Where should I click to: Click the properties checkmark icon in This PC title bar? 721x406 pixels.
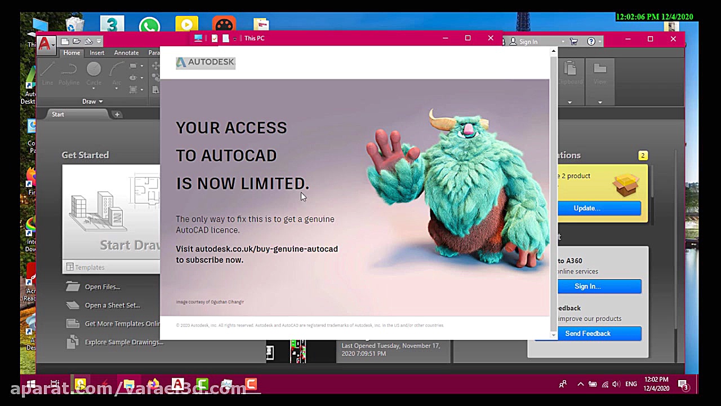click(x=214, y=38)
